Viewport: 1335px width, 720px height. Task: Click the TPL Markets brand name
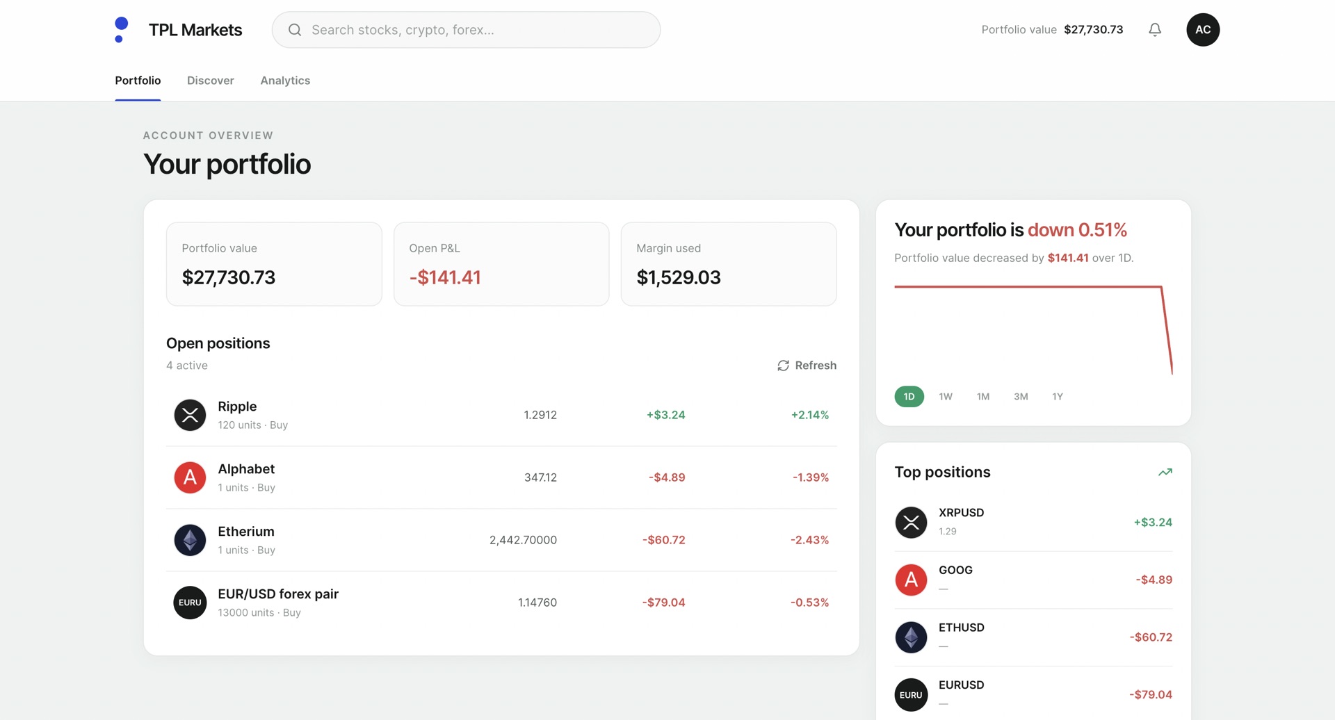195,30
